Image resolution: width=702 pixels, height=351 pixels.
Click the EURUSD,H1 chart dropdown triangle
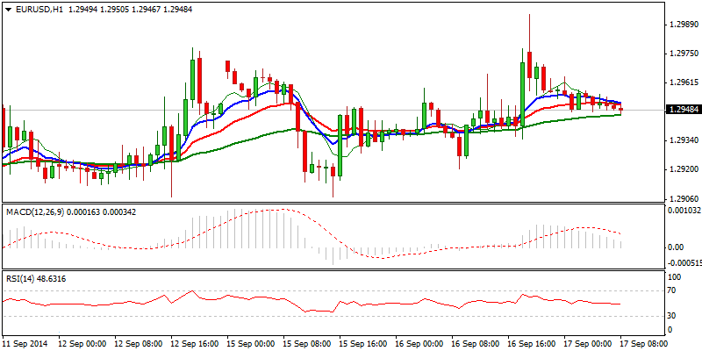tap(8, 9)
